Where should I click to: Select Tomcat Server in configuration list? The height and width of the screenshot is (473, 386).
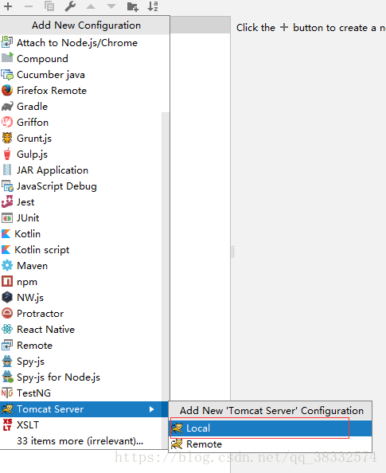point(84,409)
